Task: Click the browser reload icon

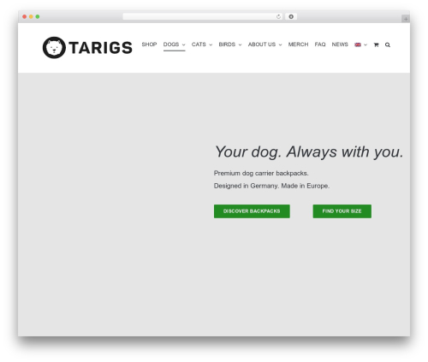Action: 278,17
